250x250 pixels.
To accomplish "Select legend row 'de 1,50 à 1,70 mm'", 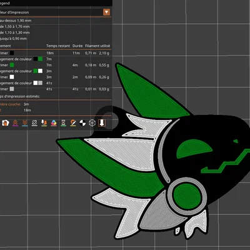I will tap(15, 27).
